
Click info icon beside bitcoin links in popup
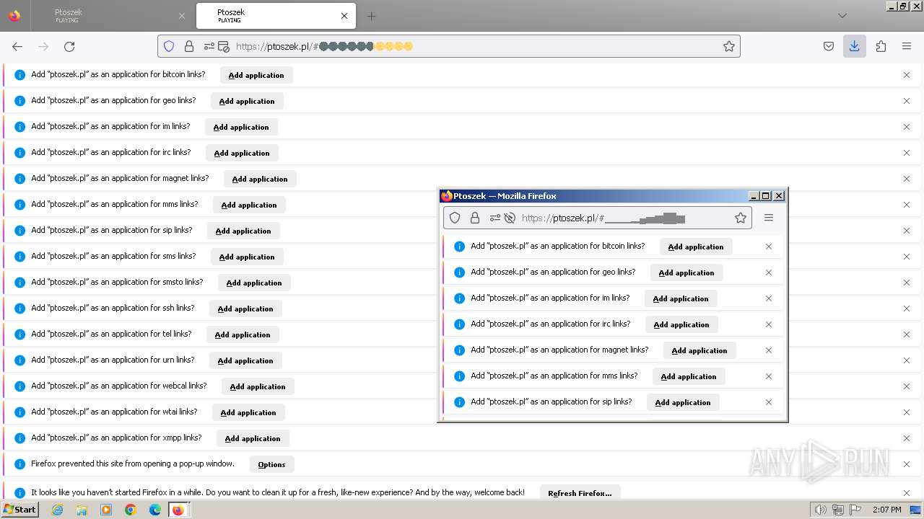coord(459,247)
